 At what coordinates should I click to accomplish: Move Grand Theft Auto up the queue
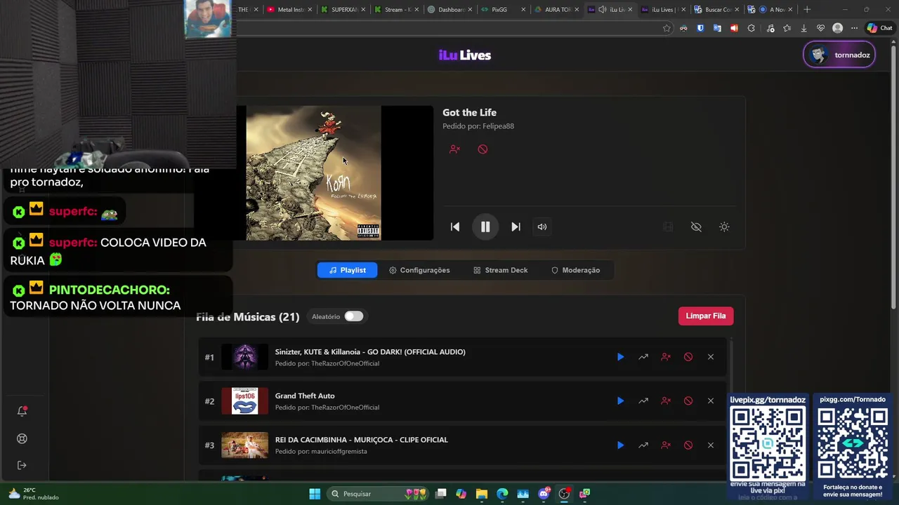[643, 400]
